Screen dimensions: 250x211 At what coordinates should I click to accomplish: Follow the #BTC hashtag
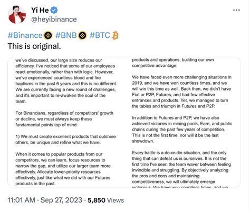[100, 35]
